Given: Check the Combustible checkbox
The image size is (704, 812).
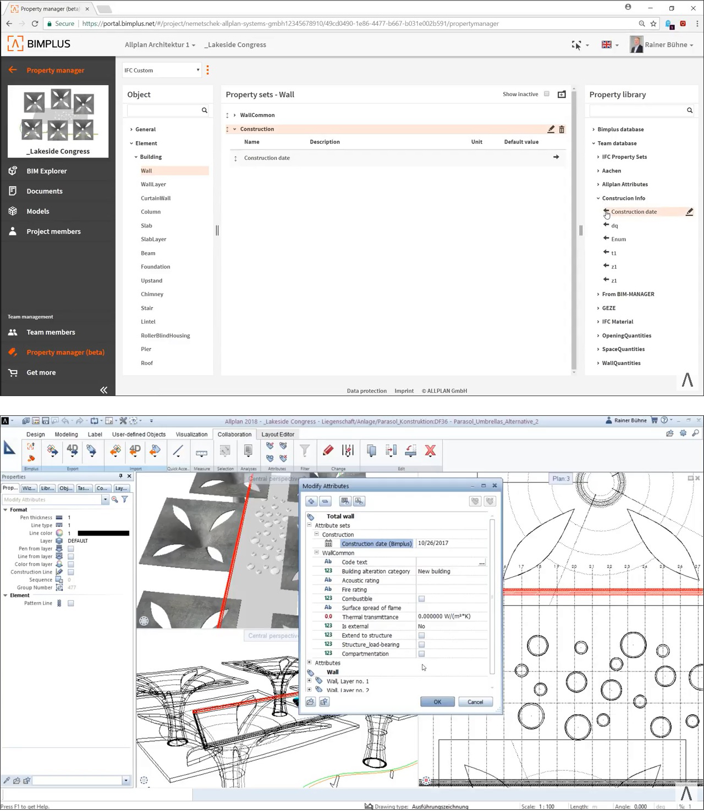Looking at the screenshot, I should point(421,599).
